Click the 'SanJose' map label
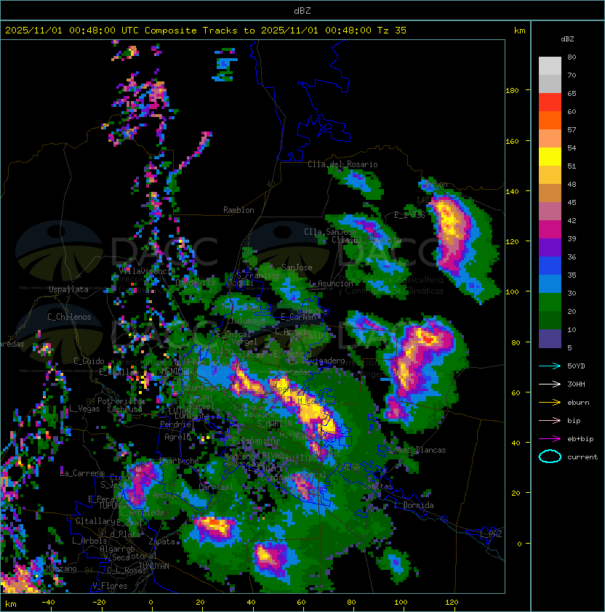 (297, 267)
